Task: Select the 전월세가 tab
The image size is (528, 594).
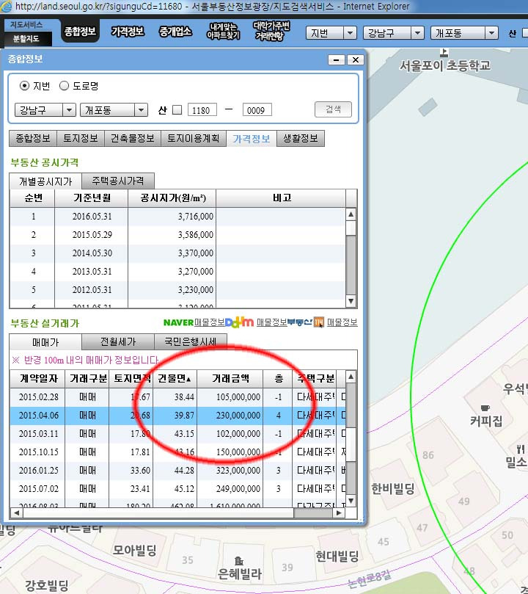Action: (x=118, y=341)
